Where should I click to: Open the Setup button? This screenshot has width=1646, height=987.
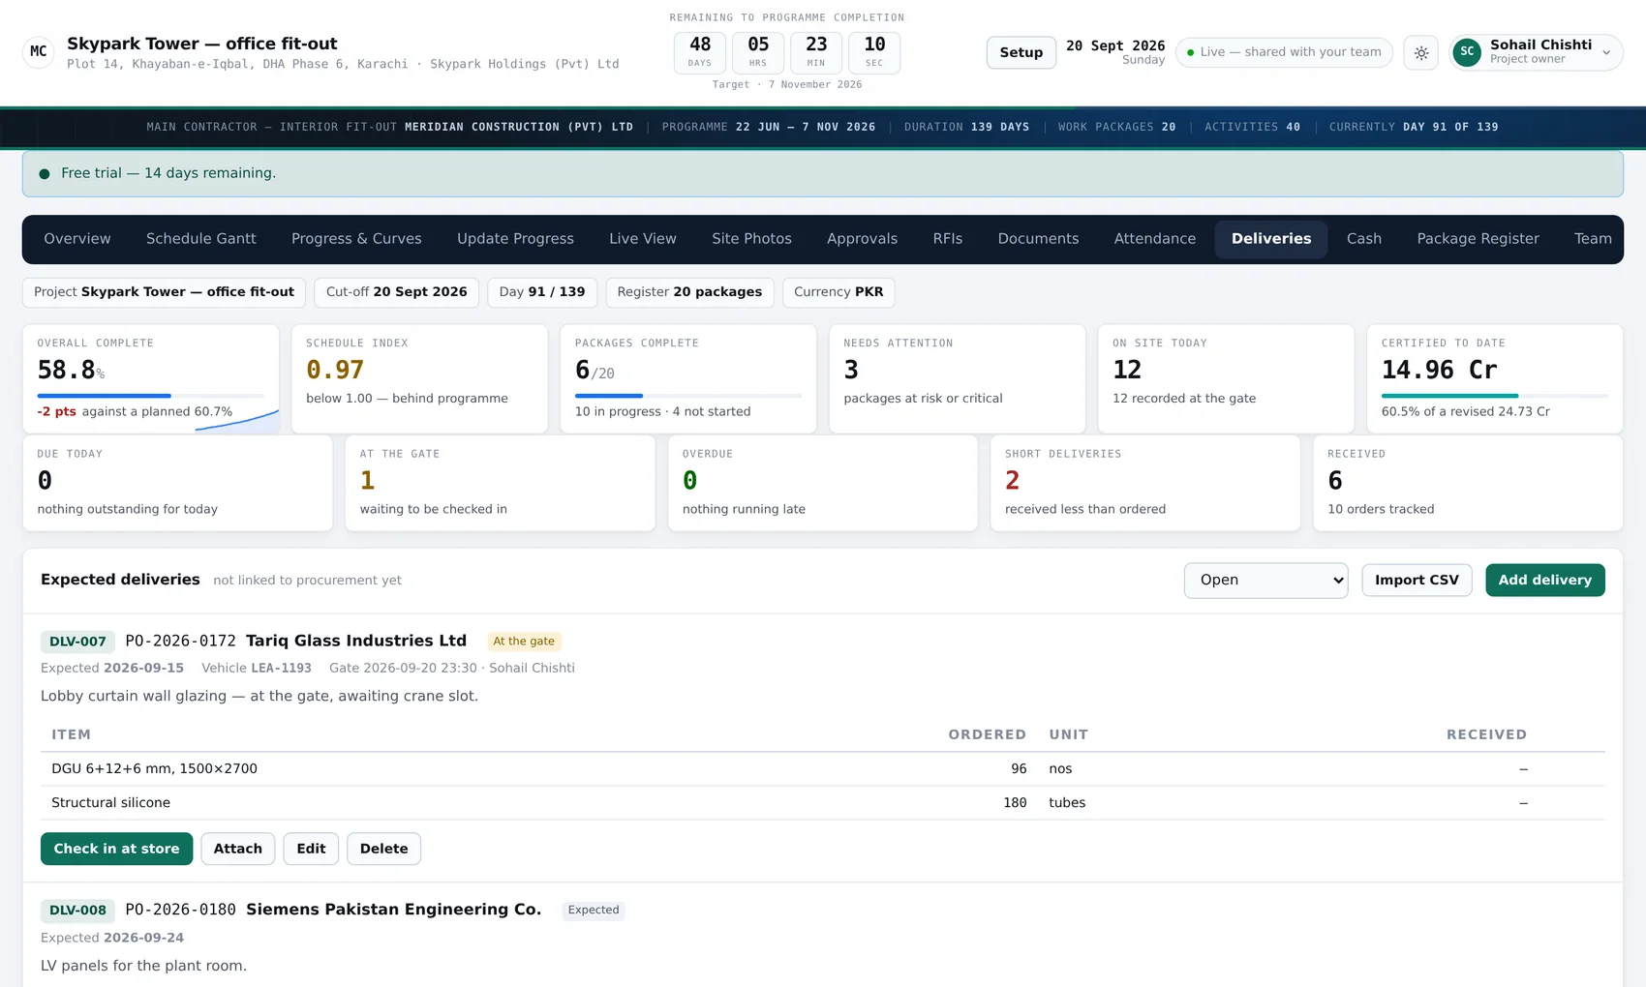pos(1021,52)
